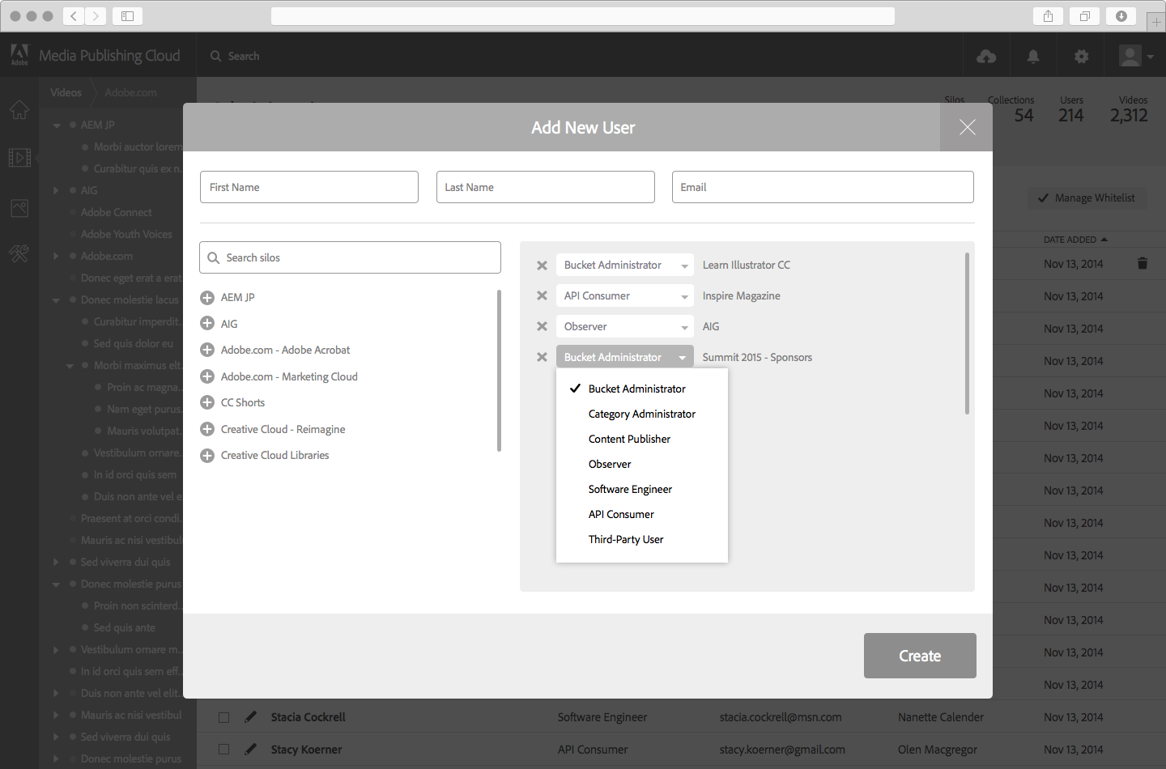
Task: Remove Inspire Magazine role assignment
Action: [543, 295]
